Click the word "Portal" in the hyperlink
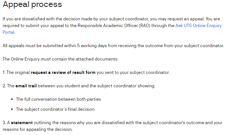Viewport: 229px width, 135px height. click(8, 32)
